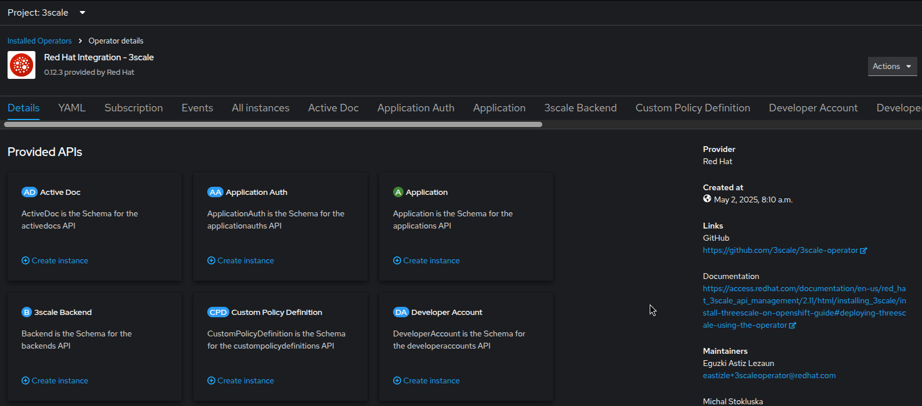Click plus icon for Custom Policy Definition create instance

click(x=211, y=380)
